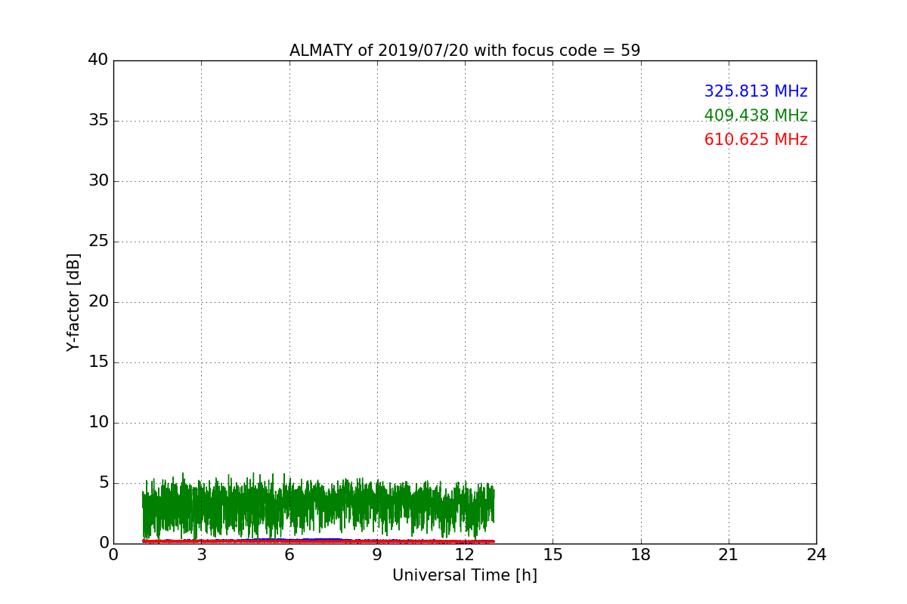Click the red 610.625 MHz data trace near zero

[317, 541]
